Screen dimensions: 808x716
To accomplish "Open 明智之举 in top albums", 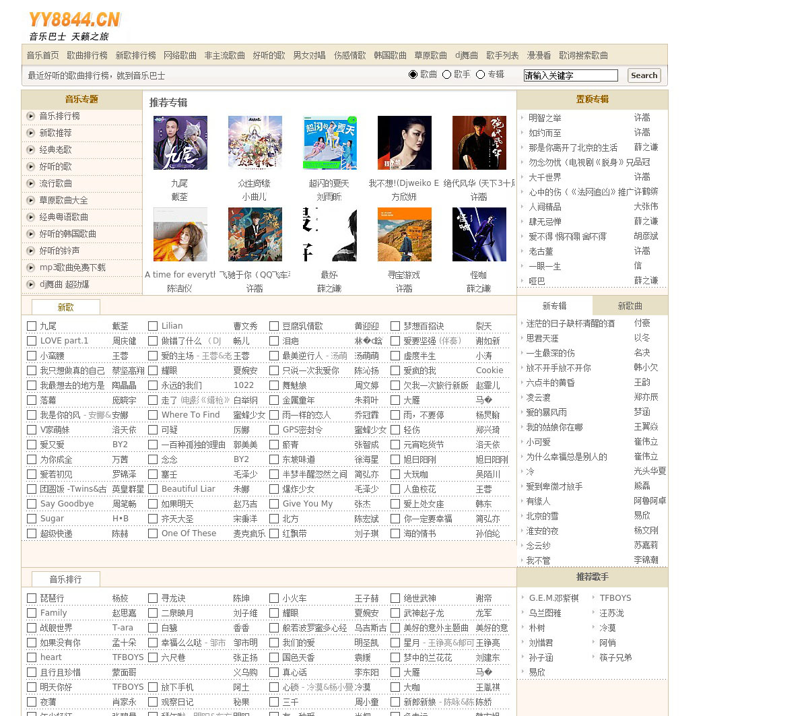I will [545, 118].
